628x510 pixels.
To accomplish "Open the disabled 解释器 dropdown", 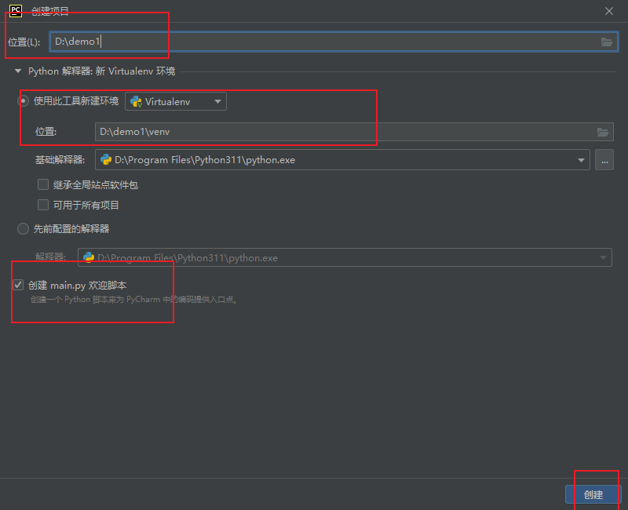I will pyautogui.click(x=345, y=257).
